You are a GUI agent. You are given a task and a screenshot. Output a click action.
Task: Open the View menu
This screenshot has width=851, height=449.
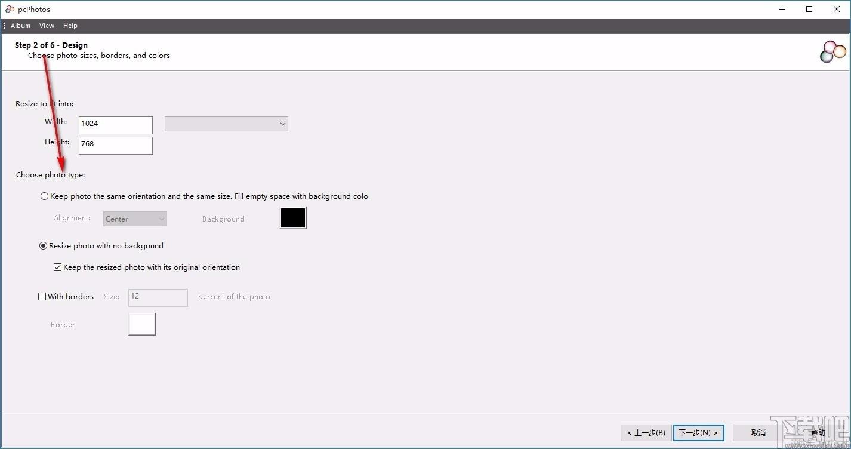[47, 26]
